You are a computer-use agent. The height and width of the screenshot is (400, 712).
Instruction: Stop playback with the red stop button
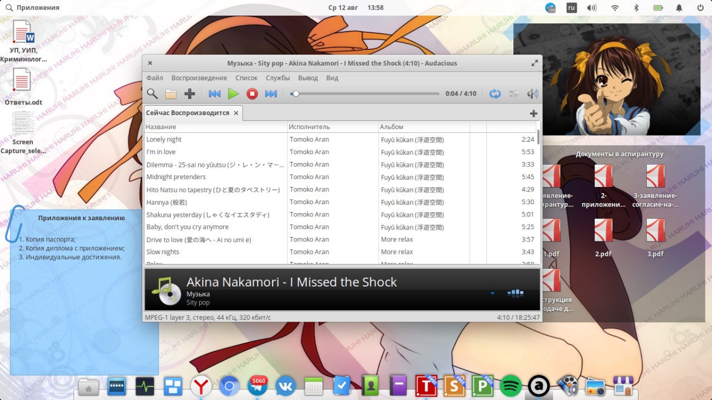tap(253, 93)
